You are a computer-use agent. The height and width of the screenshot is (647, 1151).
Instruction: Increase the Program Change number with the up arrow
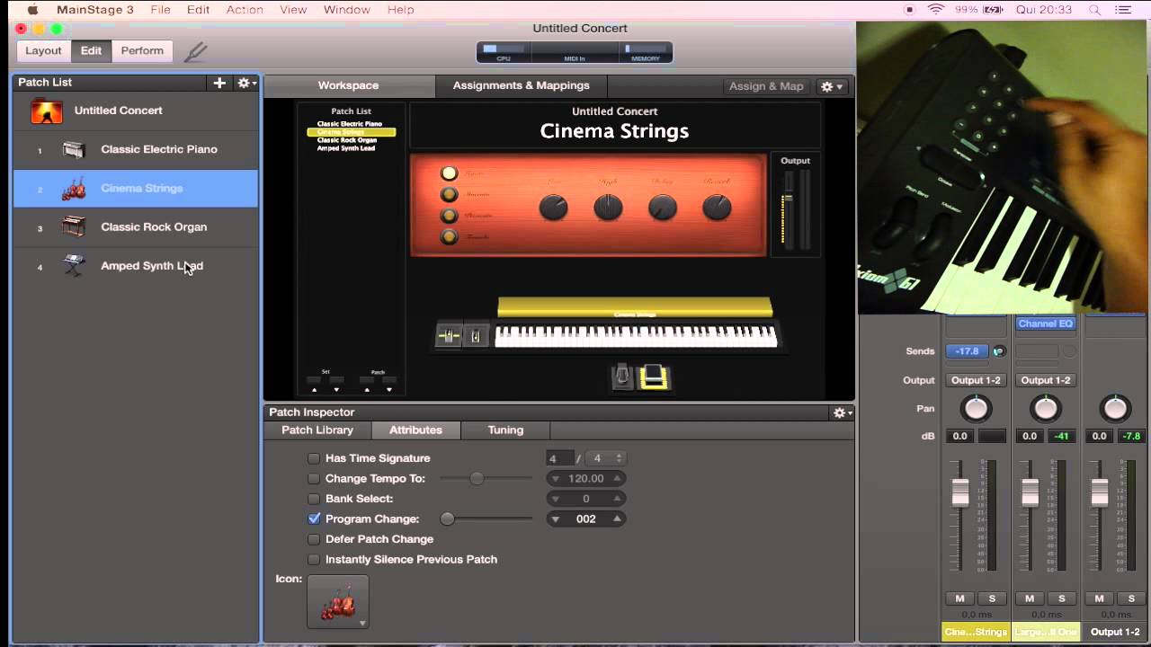click(x=617, y=518)
